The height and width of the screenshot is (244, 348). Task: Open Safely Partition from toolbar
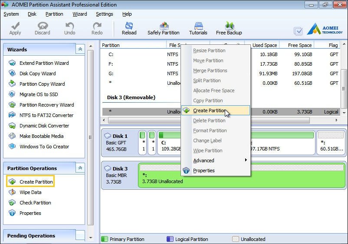(x=164, y=29)
